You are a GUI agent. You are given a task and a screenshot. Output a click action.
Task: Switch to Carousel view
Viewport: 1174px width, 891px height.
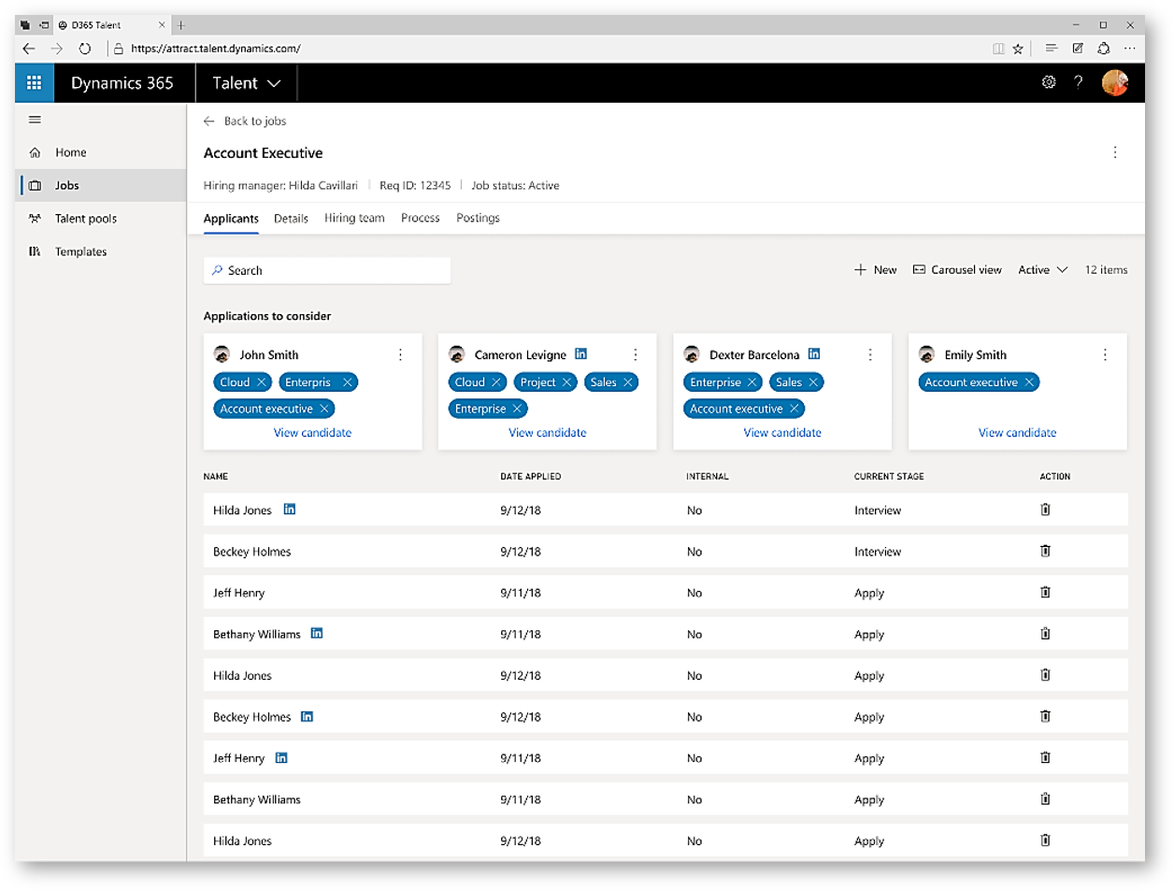(x=957, y=270)
